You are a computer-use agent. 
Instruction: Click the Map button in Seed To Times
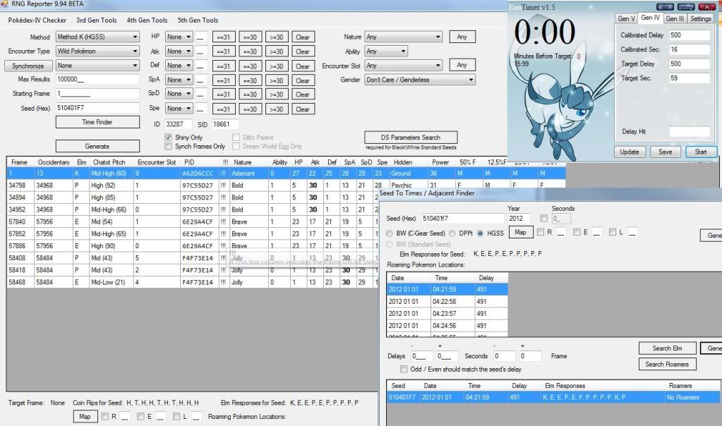coord(520,232)
